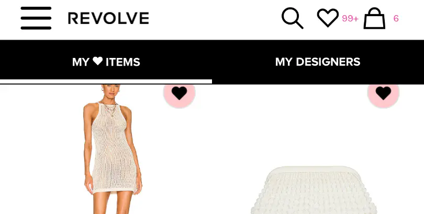Switch to the MY DESIGNERS tab

coord(318,62)
